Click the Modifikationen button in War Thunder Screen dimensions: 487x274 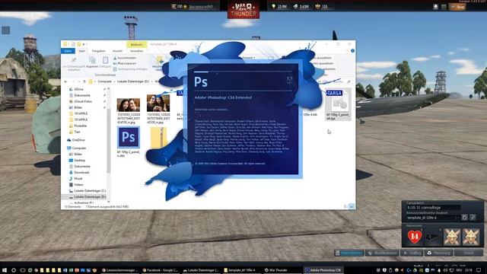382,253
